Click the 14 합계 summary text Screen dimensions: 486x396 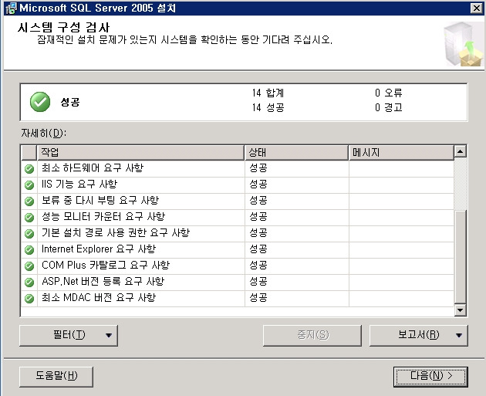pos(268,93)
